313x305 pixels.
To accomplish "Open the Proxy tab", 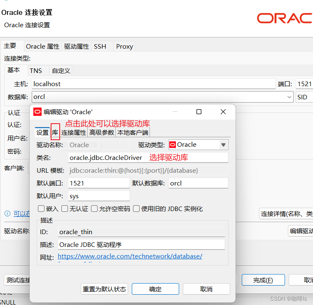I will click(124, 46).
